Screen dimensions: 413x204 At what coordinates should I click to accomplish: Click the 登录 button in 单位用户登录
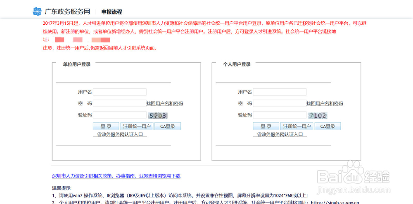point(106,126)
